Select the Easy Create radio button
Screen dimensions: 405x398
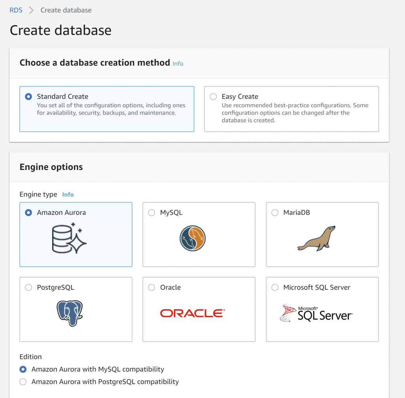[x=213, y=96]
